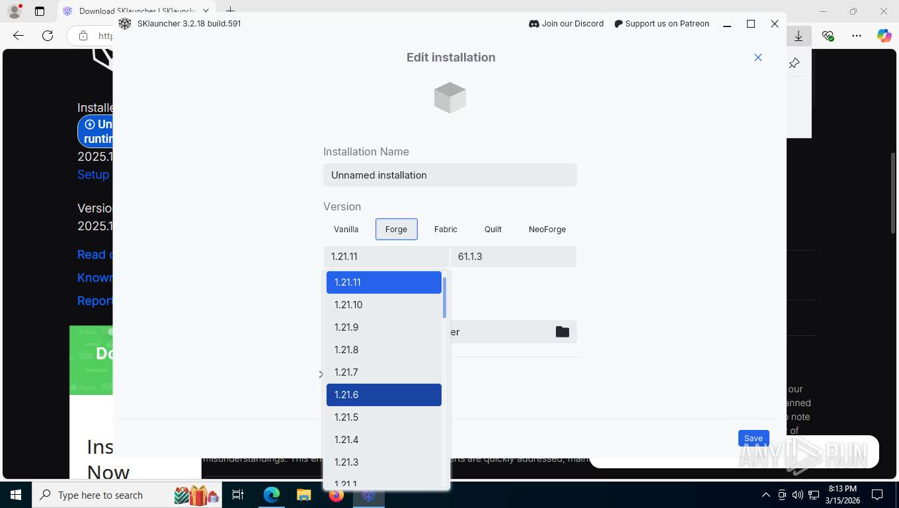Image resolution: width=899 pixels, height=508 pixels.
Task: Open Firefox from the taskbar
Action: [336, 495]
